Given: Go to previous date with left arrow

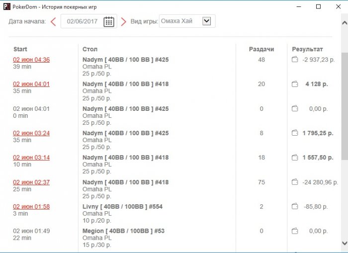Looking at the screenshot, I should [53, 22].
